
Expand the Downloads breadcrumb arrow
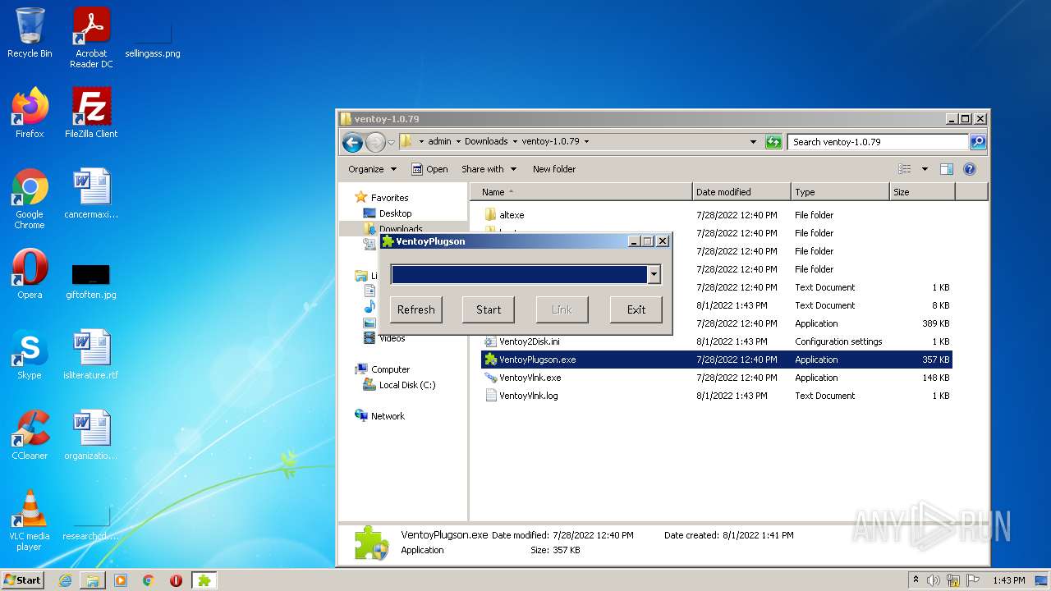coord(514,141)
